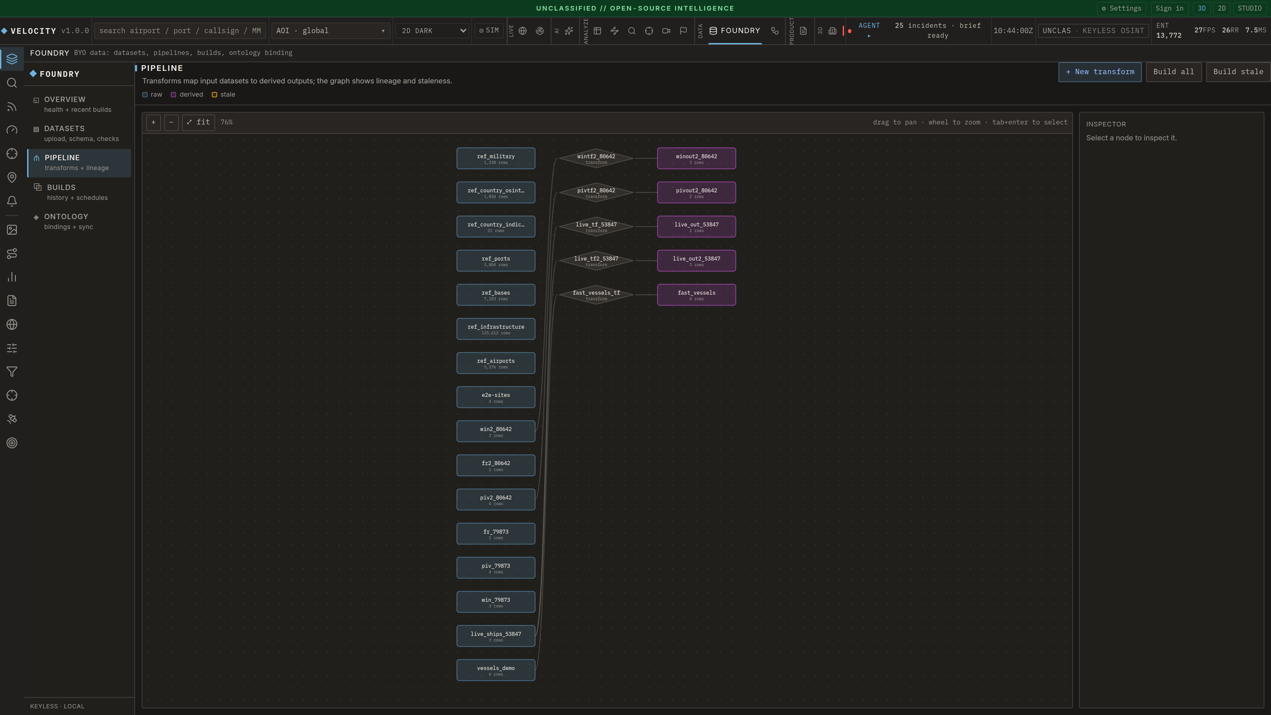Open the feed (RSS) icon in left sidebar
1271x715 pixels.
[12, 106]
